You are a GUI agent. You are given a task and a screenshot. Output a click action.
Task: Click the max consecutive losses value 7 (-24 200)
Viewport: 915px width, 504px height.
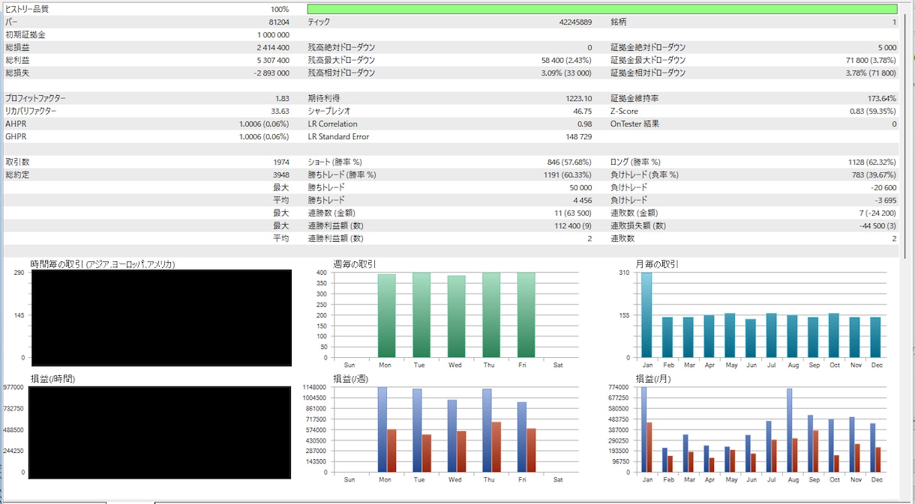[x=877, y=213]
